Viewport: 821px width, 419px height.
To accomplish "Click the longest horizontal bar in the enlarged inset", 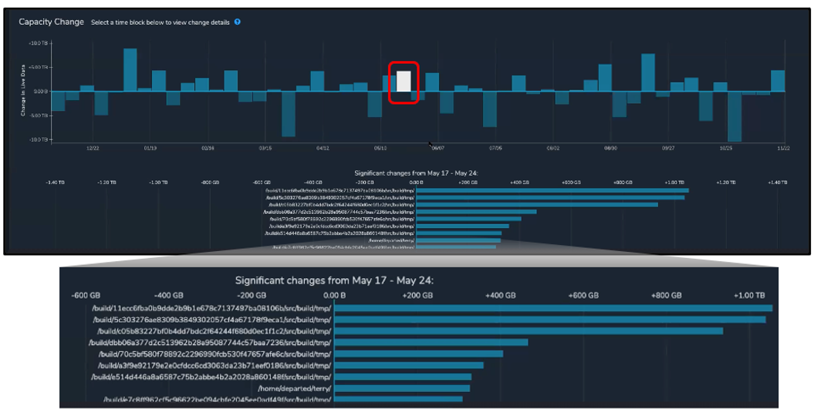I will (x=552, y=308).
